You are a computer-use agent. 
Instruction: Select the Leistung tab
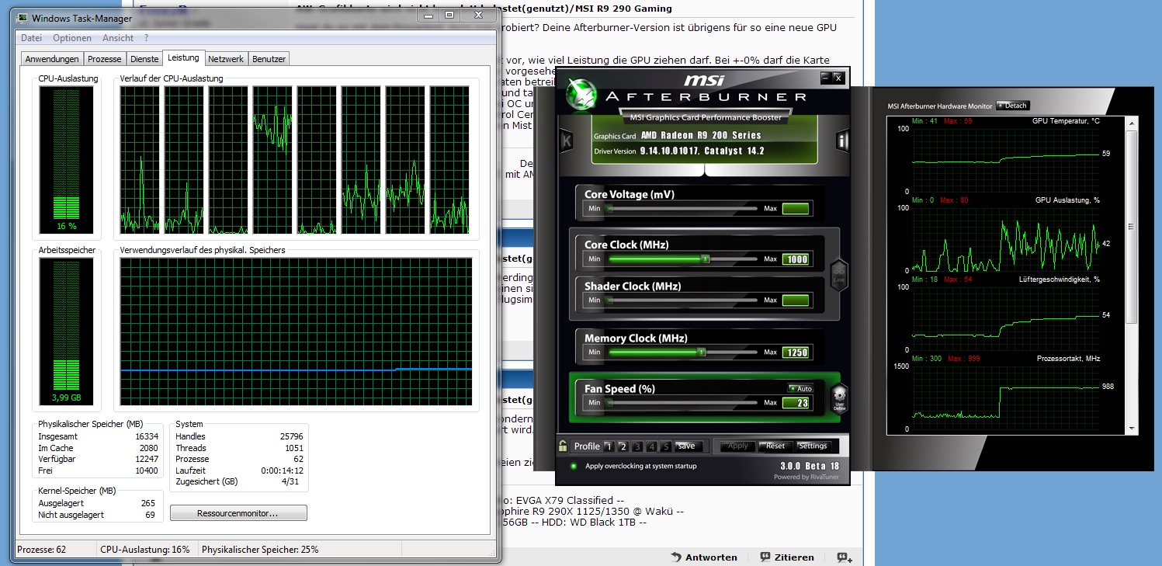coord(183,58)
